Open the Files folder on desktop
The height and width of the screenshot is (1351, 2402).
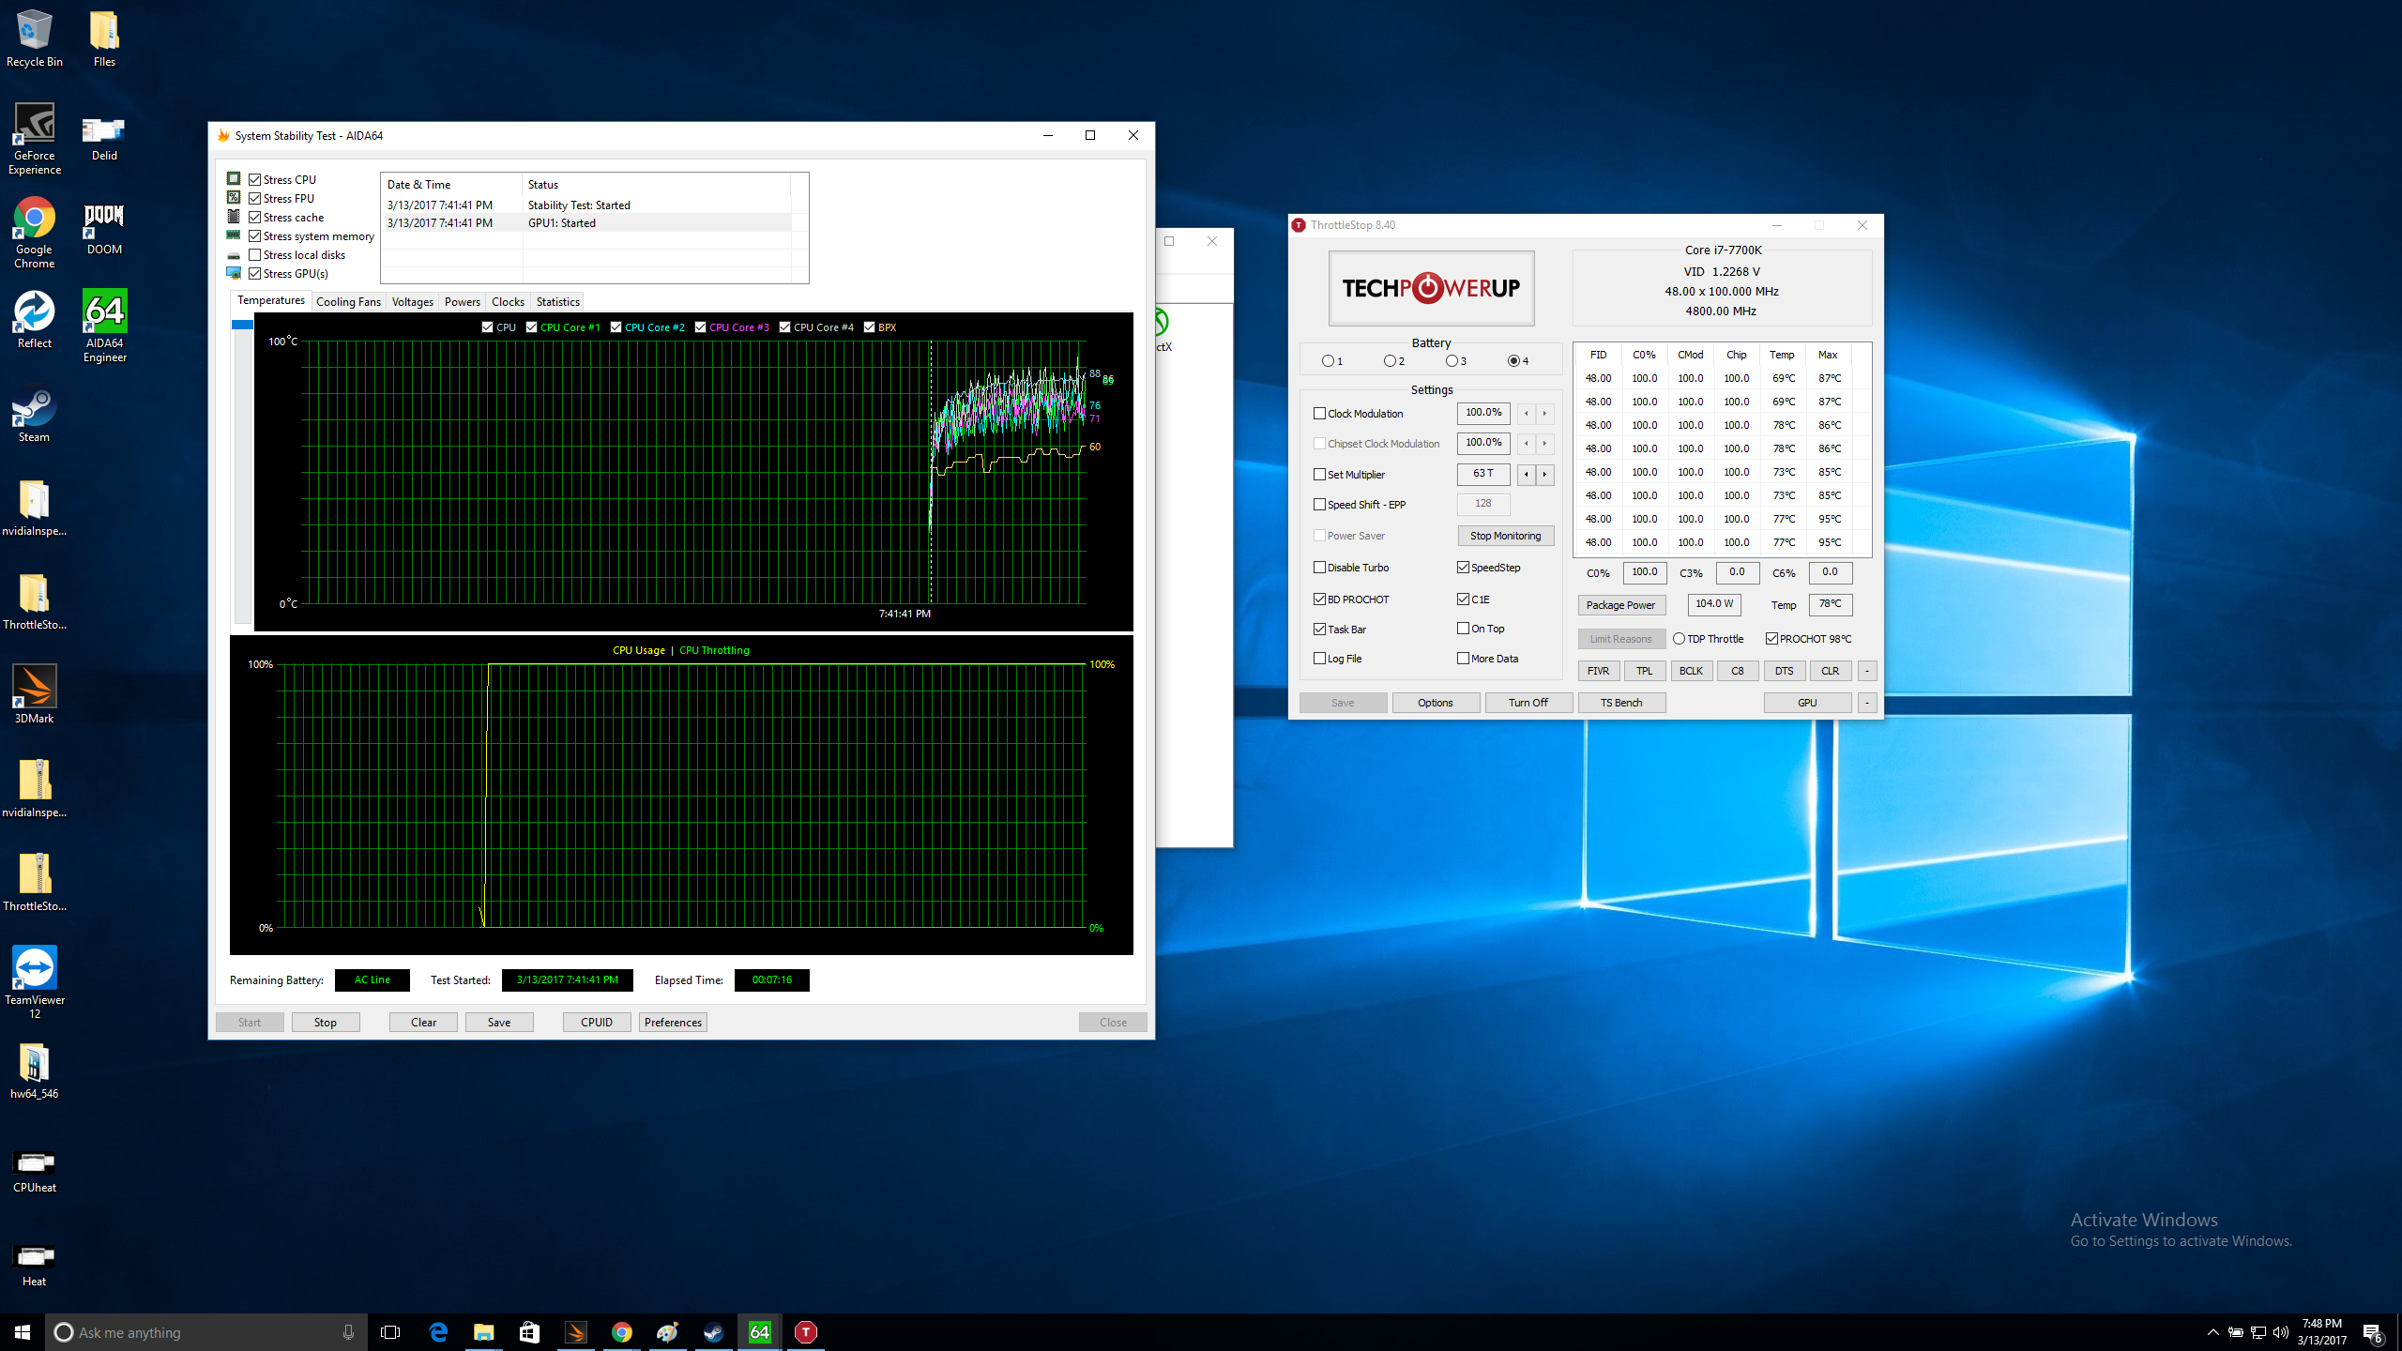point(104,38)
